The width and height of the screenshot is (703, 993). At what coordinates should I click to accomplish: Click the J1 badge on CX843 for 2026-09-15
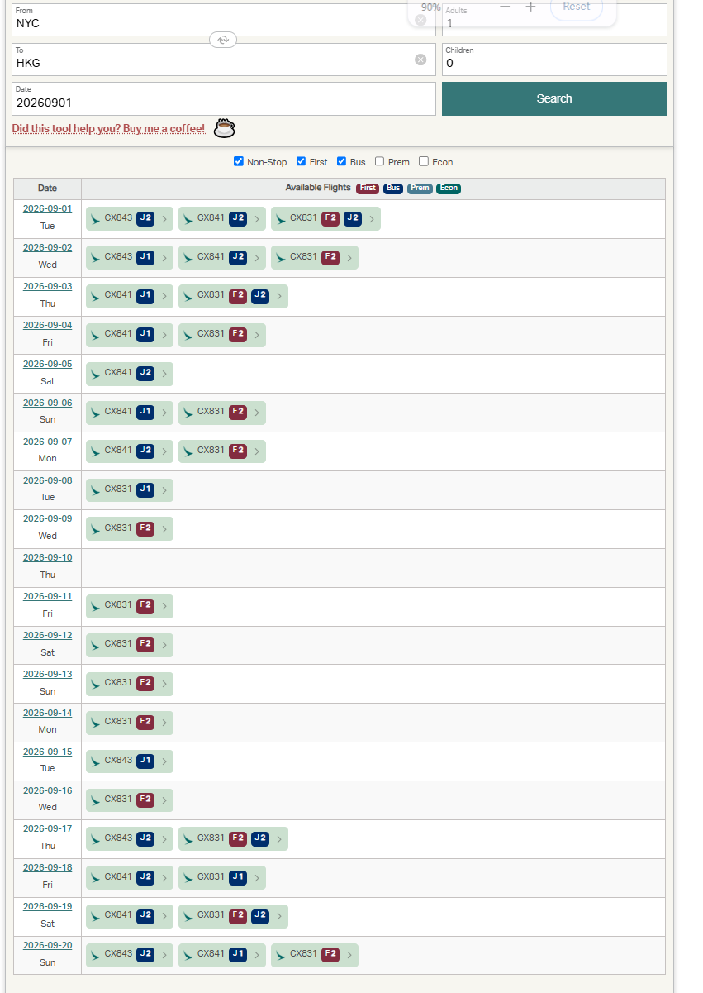(145, 761)
